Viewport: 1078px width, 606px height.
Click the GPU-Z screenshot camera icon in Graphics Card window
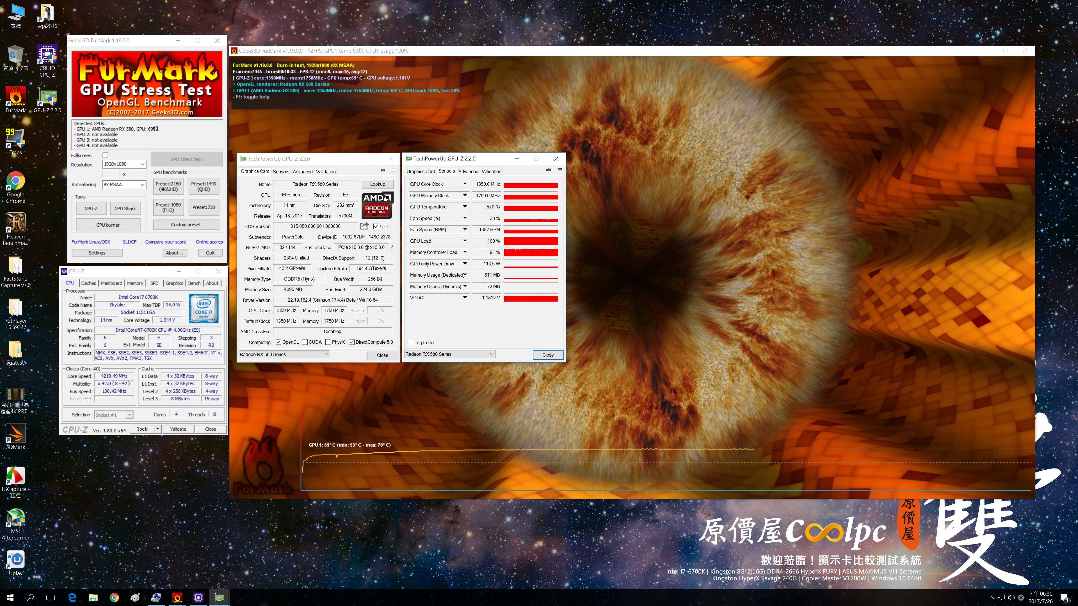coord(382,170)
